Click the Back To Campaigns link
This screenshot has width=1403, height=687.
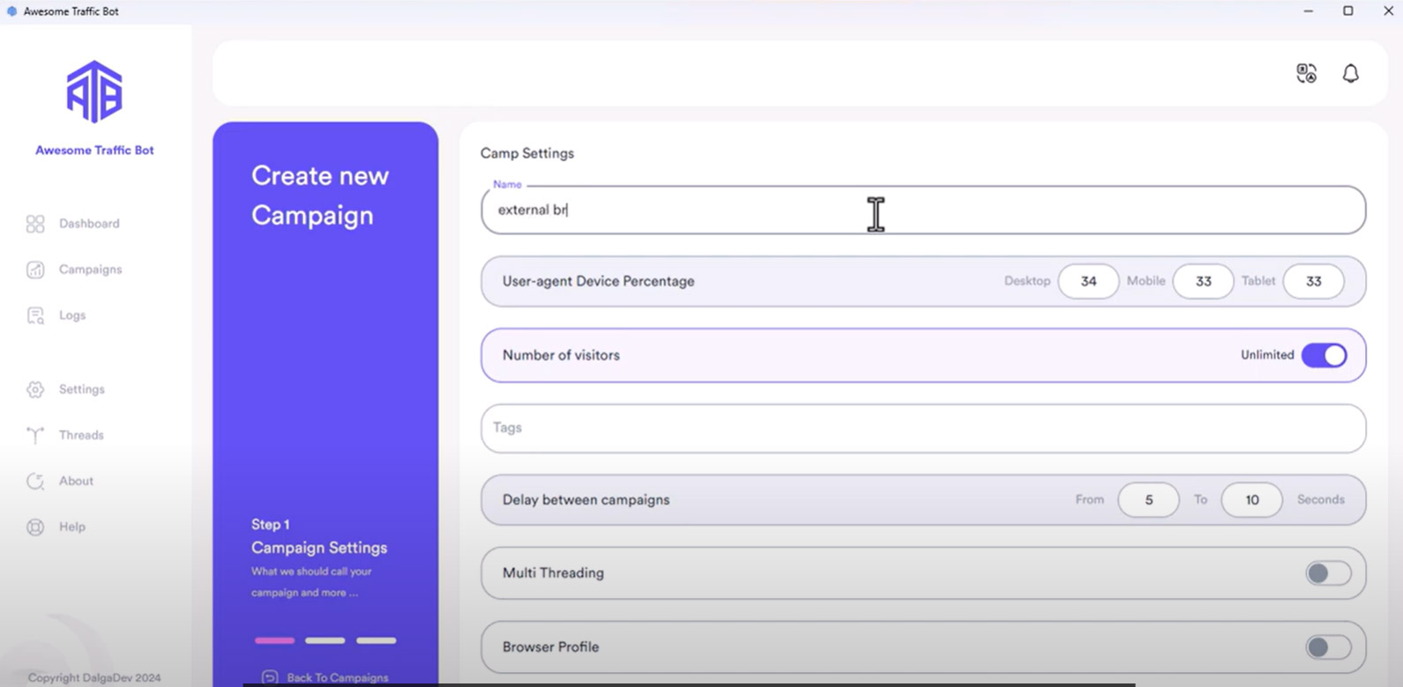337,677
